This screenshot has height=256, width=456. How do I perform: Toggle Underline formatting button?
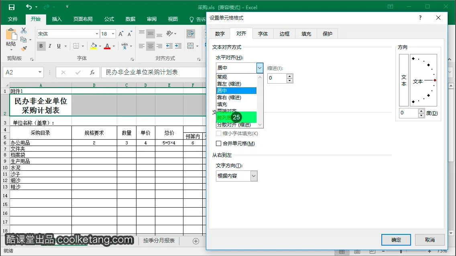pyautogui.click(x=59, y=46)
